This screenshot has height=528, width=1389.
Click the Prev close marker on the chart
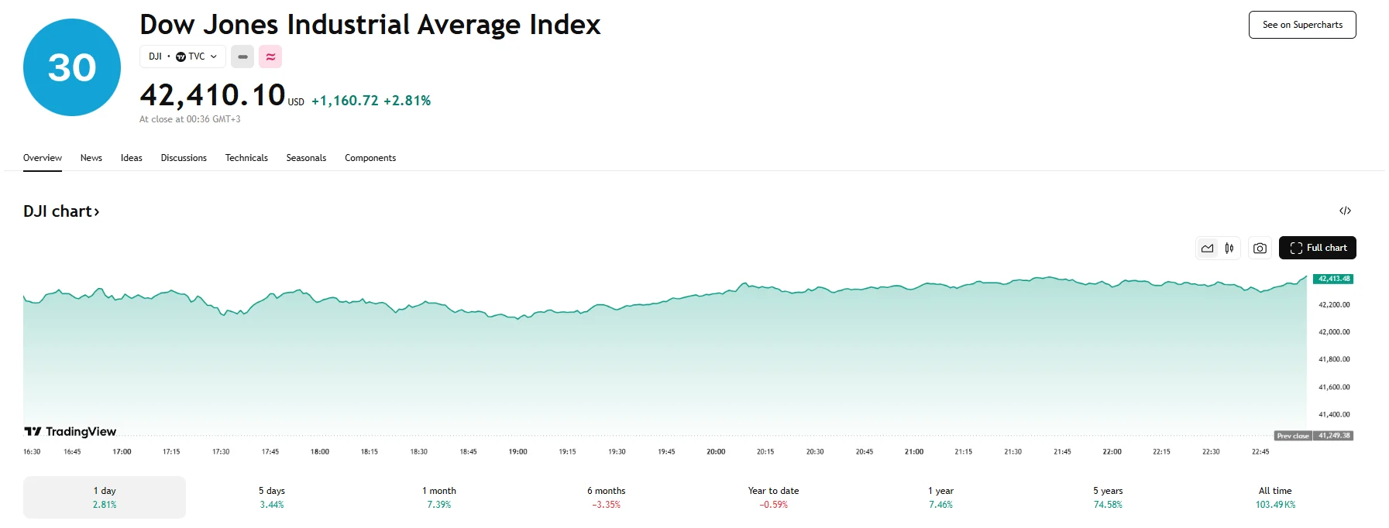pyautogui.click(x=1296, y=436)
